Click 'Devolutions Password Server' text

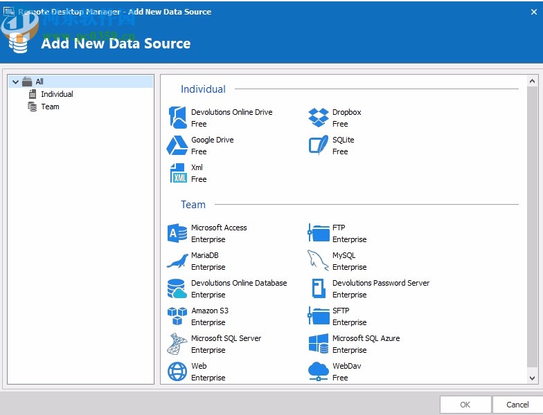(x=381, y=283)
